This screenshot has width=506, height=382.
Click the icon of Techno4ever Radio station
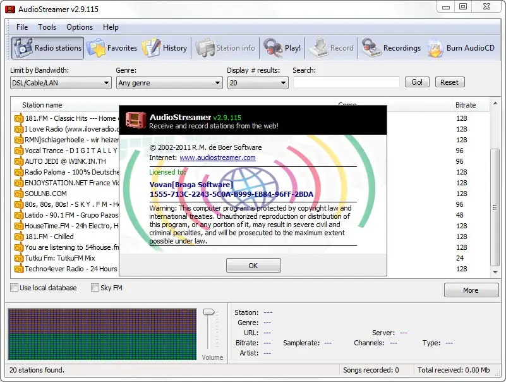coord(19,269)
